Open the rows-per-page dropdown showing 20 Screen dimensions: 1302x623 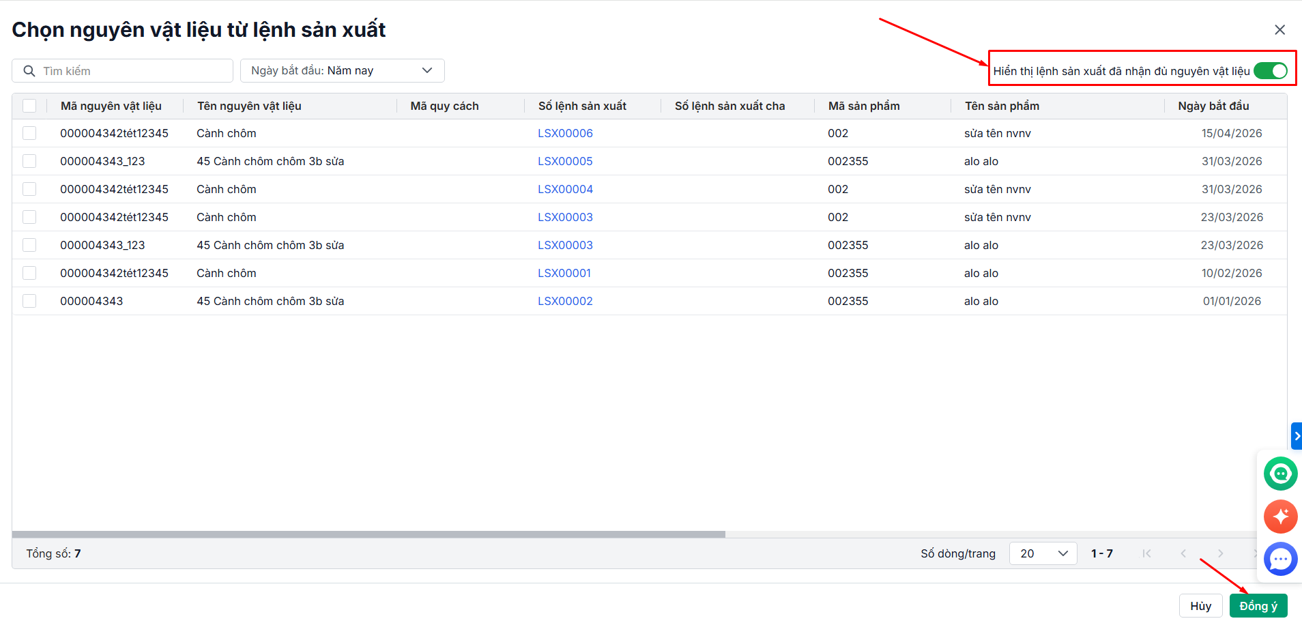pyautogui.click(x=1043, y=553)
